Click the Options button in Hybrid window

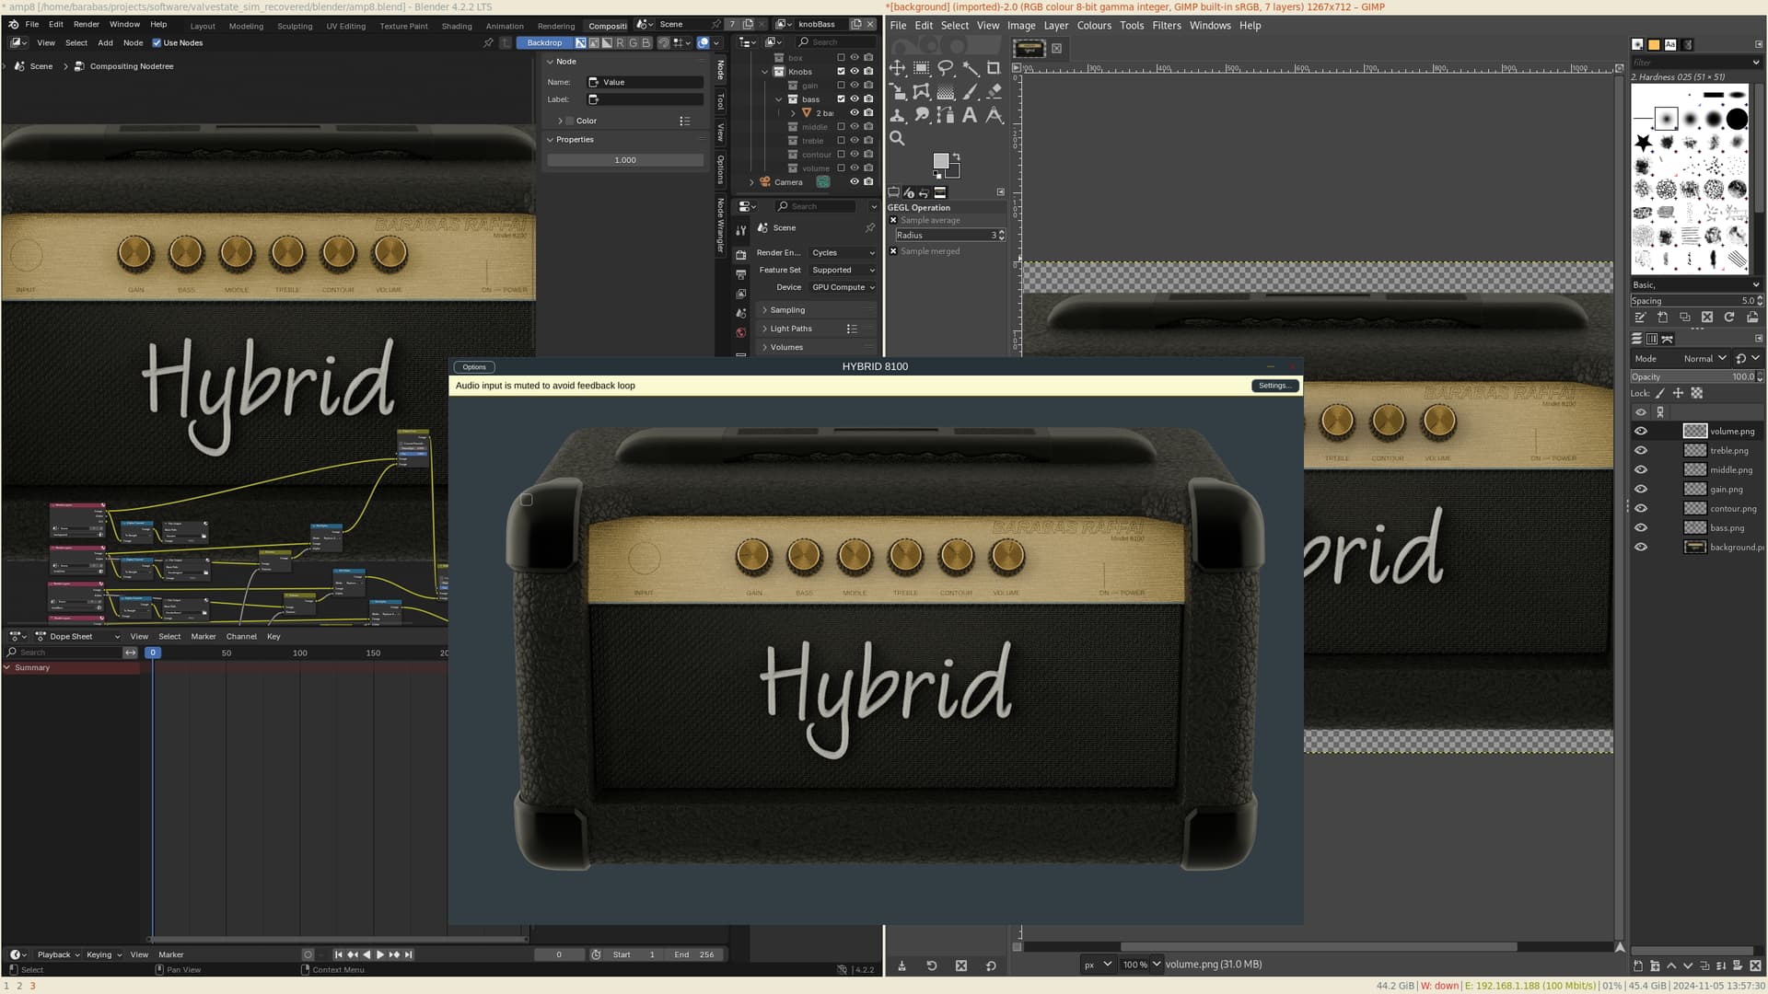coord(474,367)
